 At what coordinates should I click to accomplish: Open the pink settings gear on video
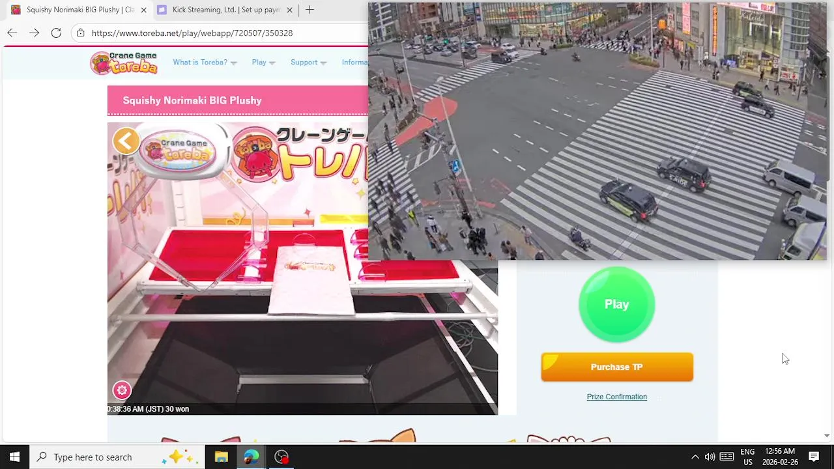(122, 390)
